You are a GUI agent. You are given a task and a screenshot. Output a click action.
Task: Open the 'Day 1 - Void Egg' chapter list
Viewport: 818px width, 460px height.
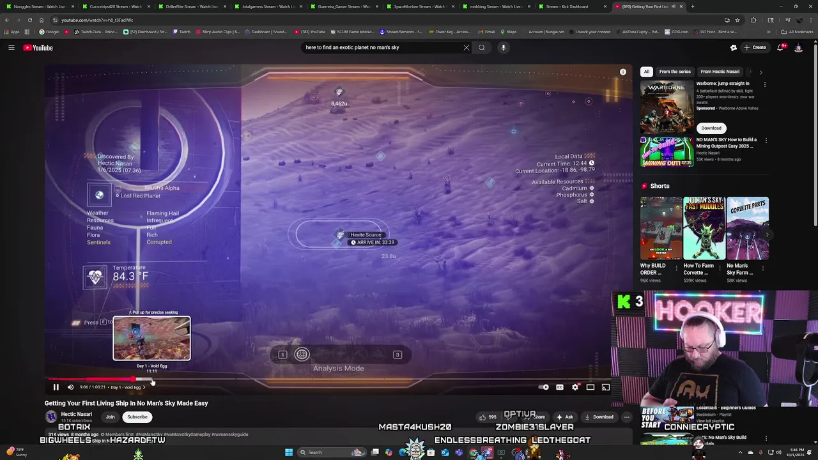pos(128,387)
